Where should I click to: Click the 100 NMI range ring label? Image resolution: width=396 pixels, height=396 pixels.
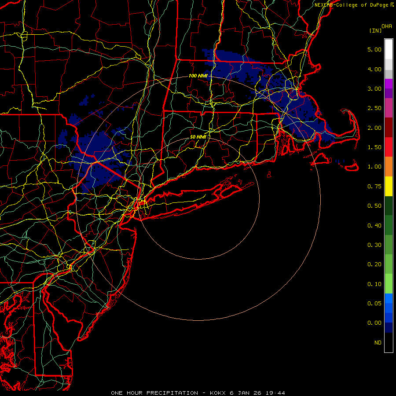(x=198, y=76)
